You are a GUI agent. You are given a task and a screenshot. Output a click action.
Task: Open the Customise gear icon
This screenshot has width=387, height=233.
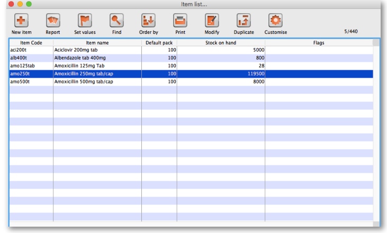[275, 21]
